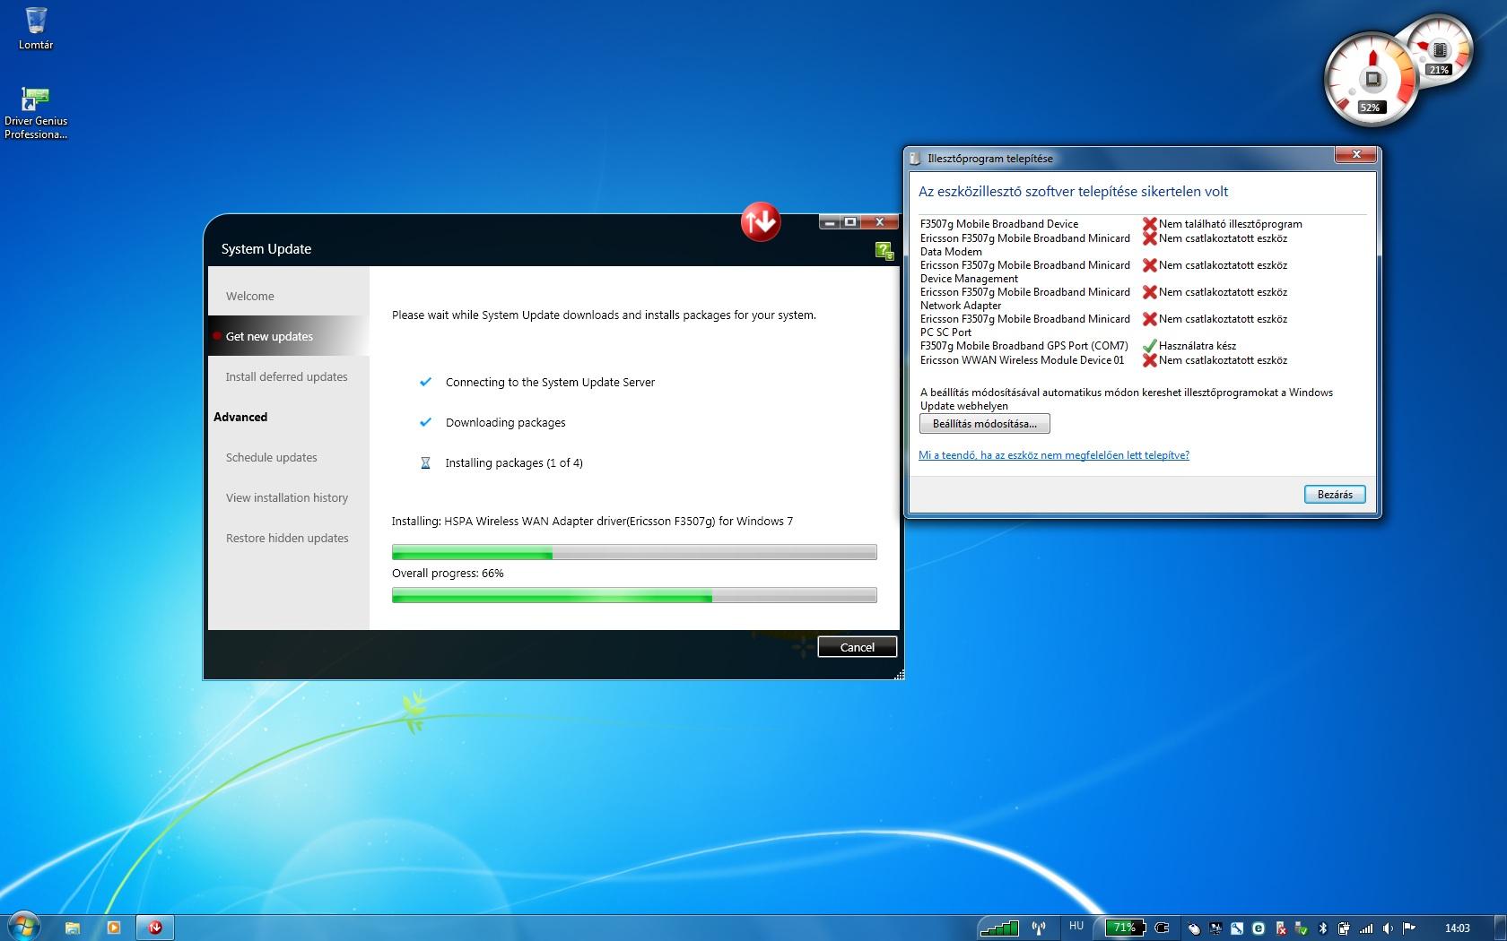Click 'Installing packages (1 of 4)' text
The image size is (1507, 941).
(514, 463)
